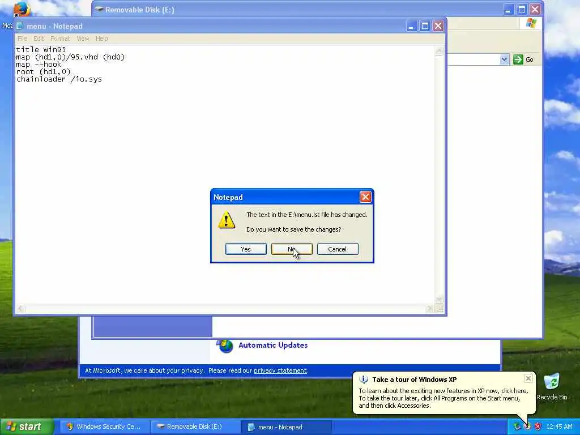Click the tour balloon info icon

click(364, 379)
